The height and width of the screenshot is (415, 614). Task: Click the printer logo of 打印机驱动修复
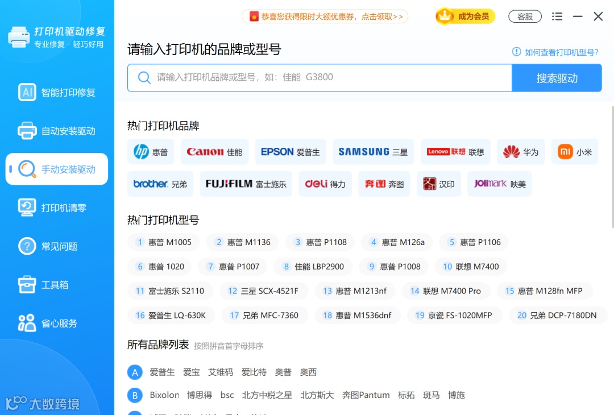18,37
